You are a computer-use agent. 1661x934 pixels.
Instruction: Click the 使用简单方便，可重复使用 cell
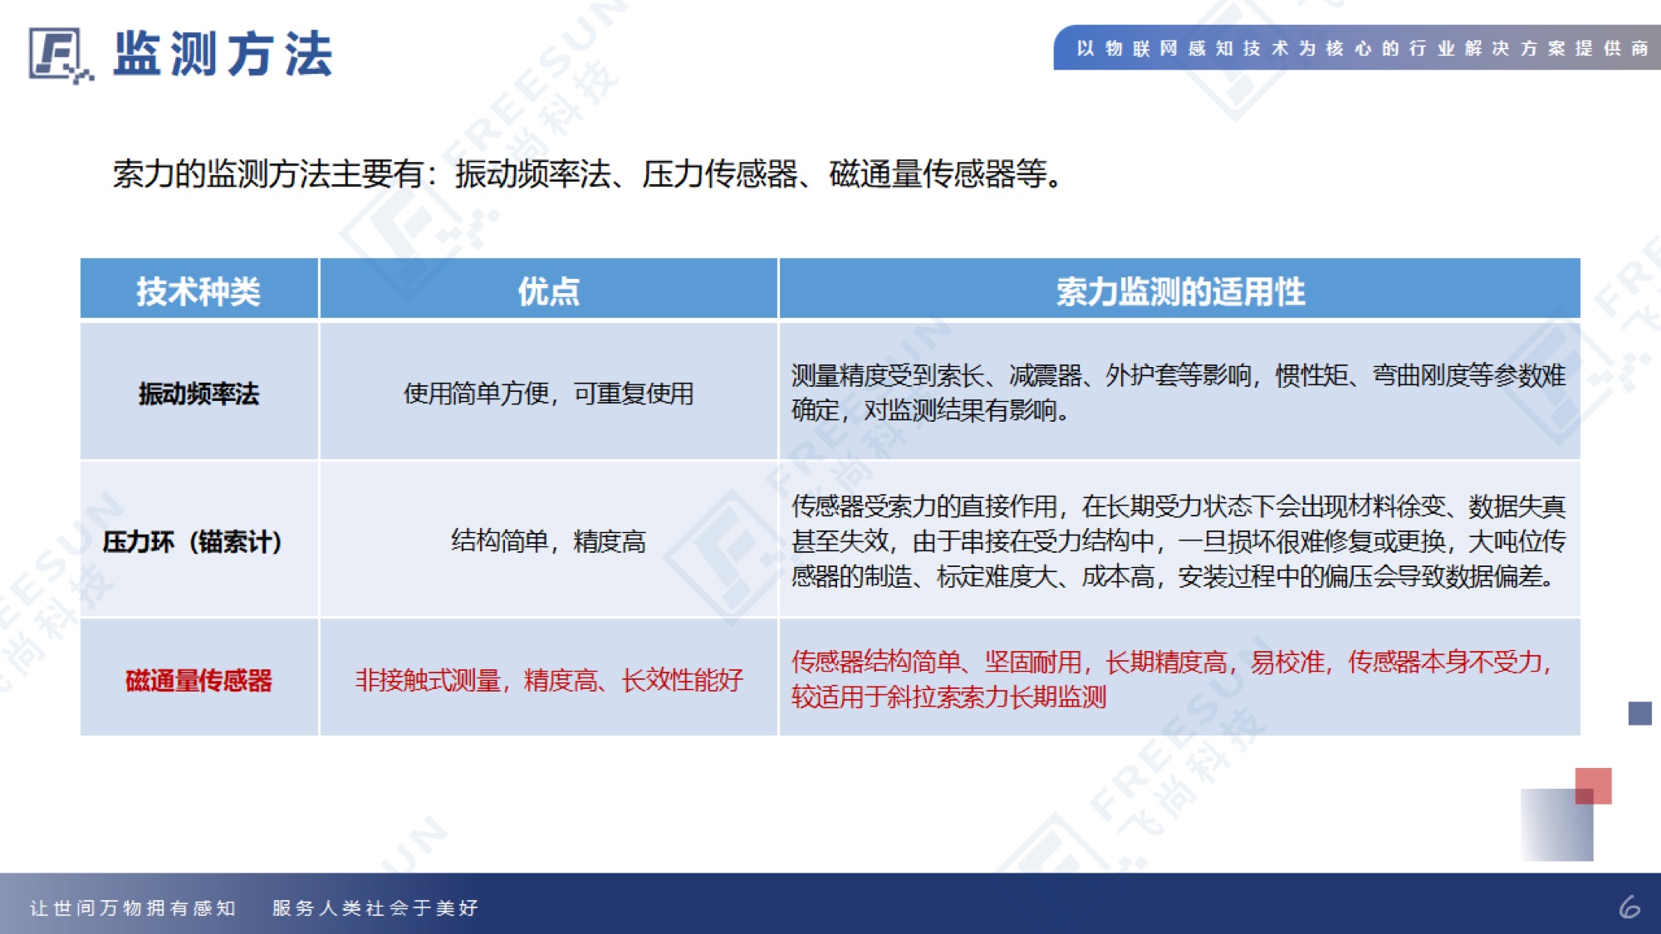click(548, 393)
